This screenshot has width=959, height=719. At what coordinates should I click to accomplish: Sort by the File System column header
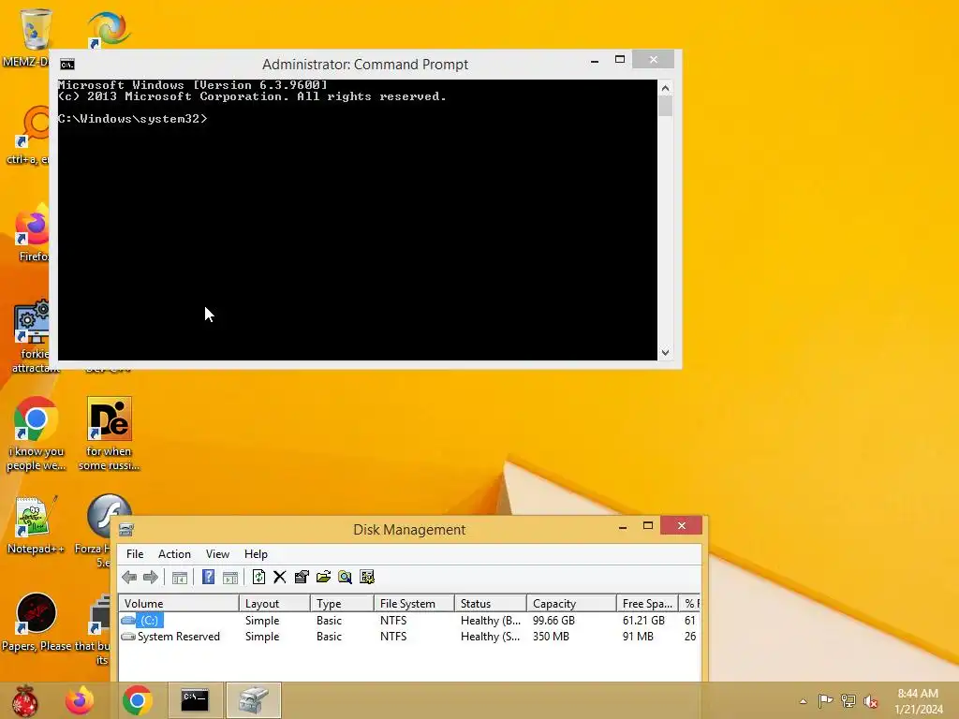[414, 604]
